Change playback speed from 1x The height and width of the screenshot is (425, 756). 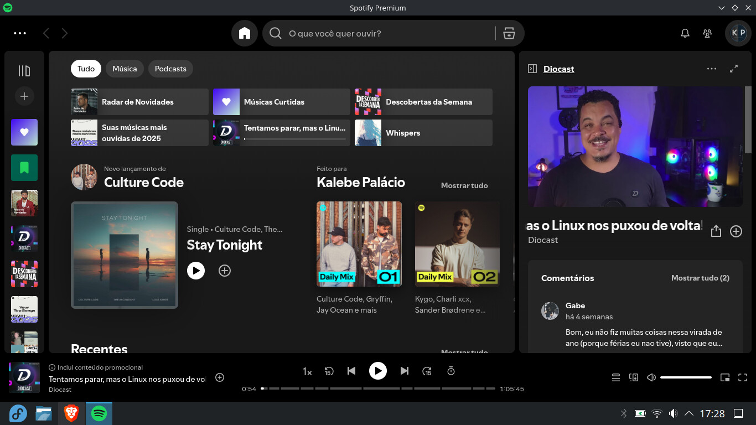click(307, 371)
